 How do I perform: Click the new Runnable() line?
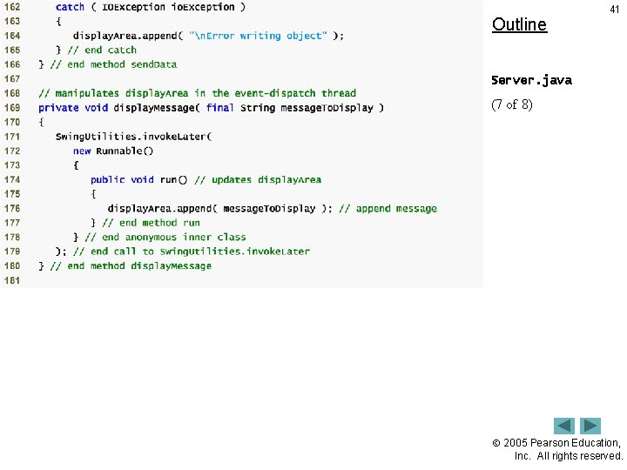[113, 151]
